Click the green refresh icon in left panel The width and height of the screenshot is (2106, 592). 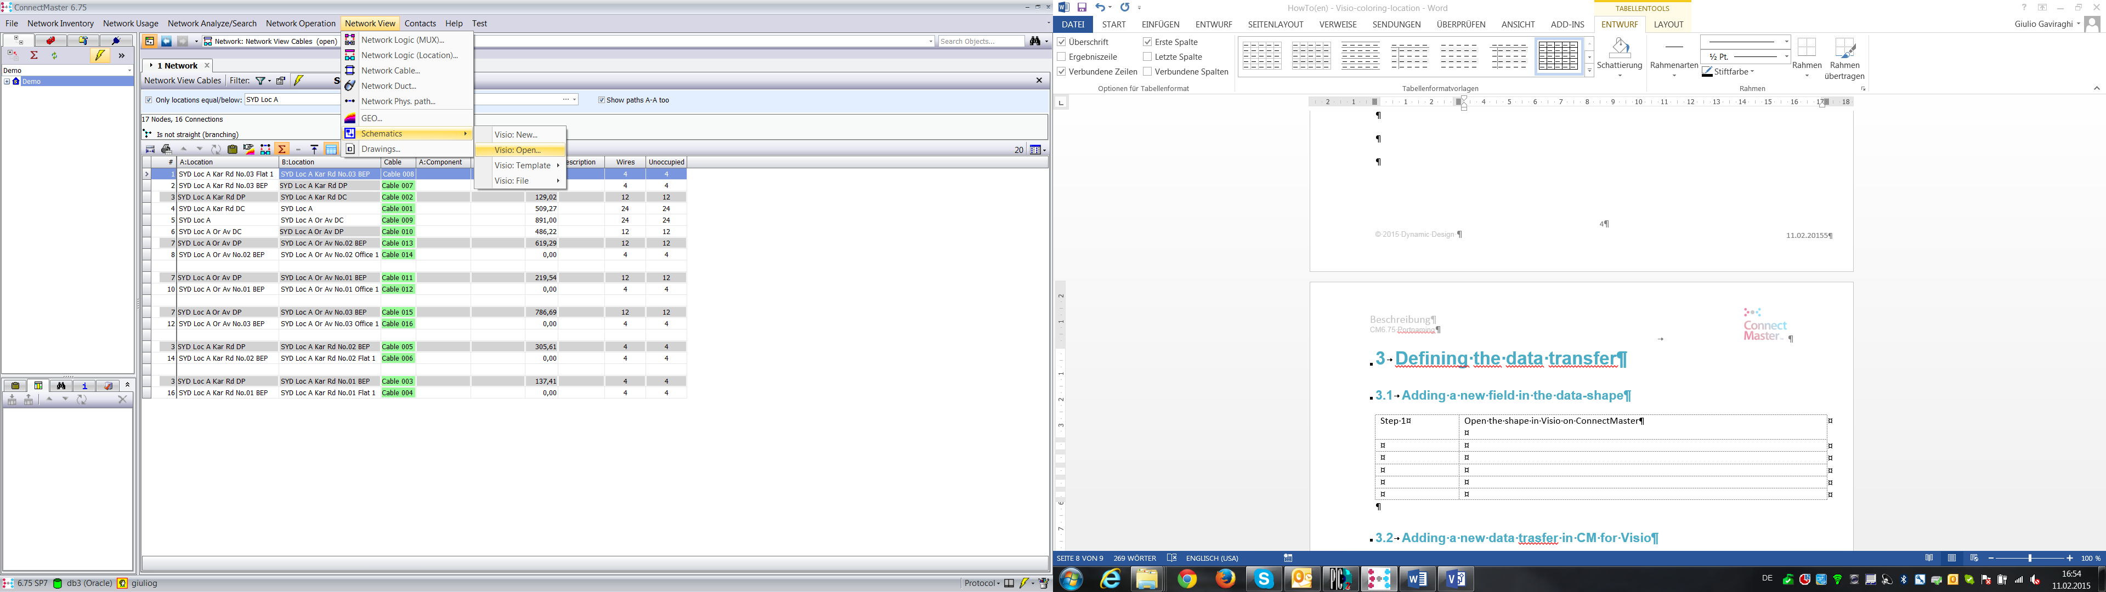(54, 55)
